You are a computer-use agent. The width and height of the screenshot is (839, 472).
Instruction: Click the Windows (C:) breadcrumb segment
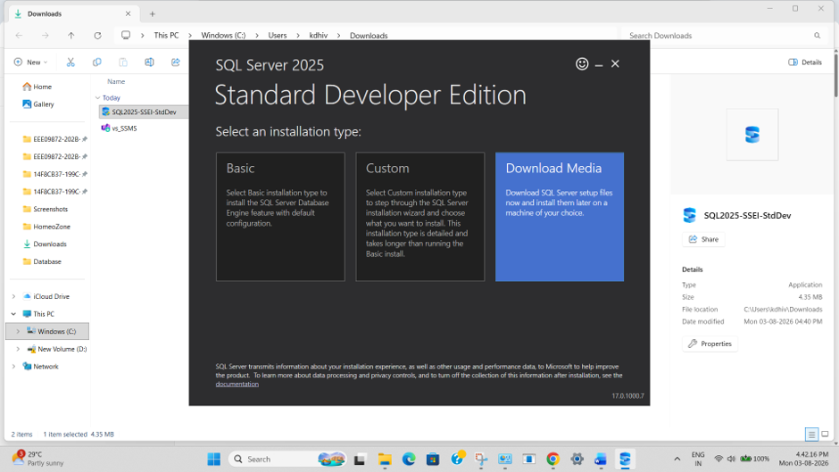223,36
